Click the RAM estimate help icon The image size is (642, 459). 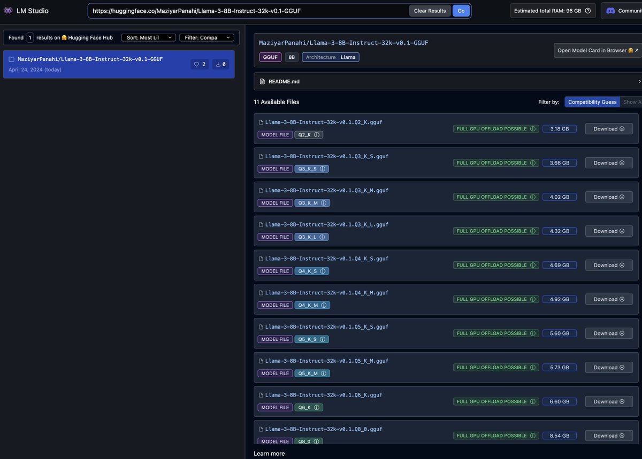[587, 11]
